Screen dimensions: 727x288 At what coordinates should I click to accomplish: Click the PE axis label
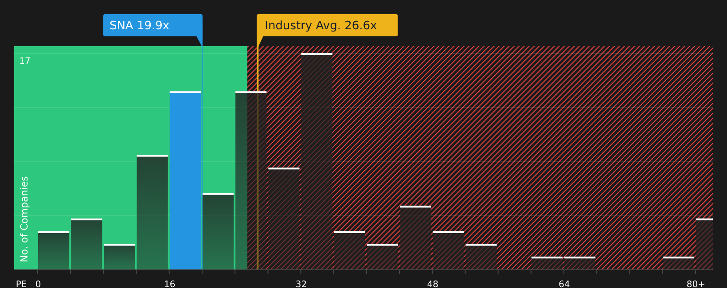21,284
